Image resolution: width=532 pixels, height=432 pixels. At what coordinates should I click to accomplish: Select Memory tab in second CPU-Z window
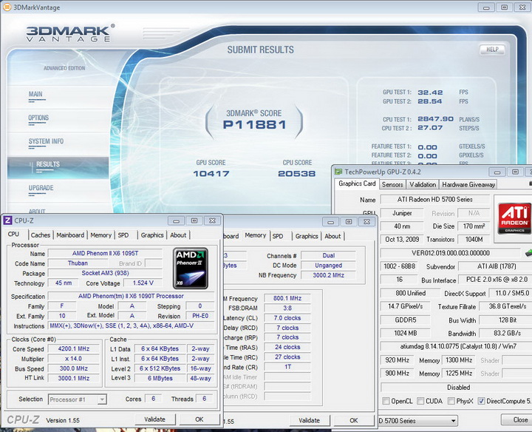[x=256, y=235]
